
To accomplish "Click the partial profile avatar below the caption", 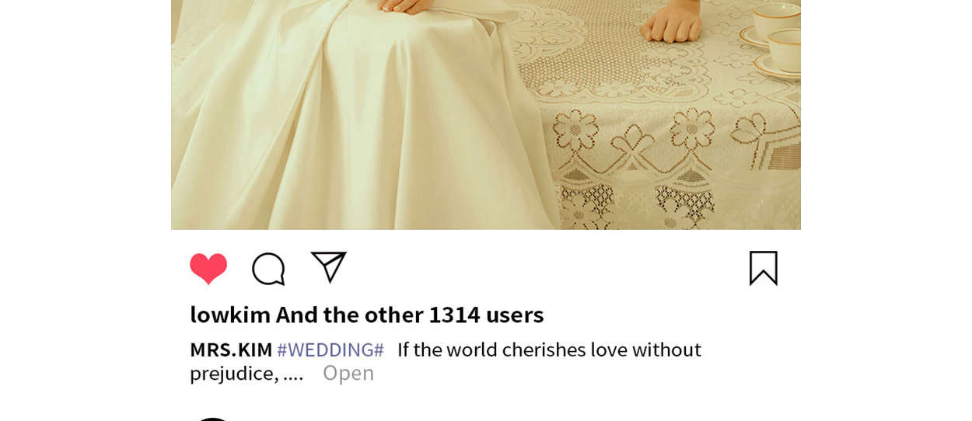I will pos(212,419).
